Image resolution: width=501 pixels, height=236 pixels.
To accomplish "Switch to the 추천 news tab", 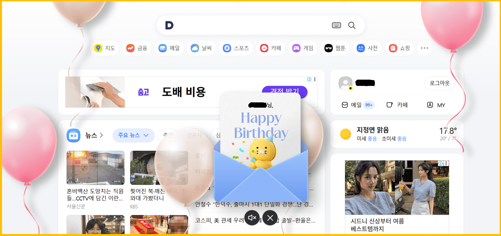I will coord(167,135).
